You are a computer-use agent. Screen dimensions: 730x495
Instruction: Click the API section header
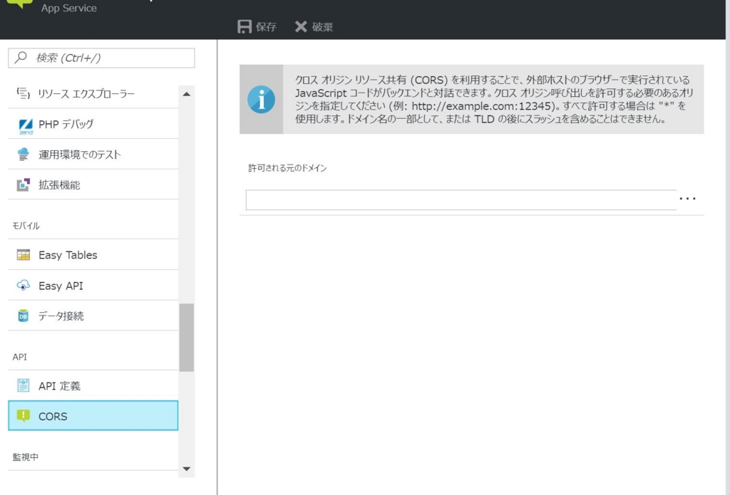click(19, 357)
